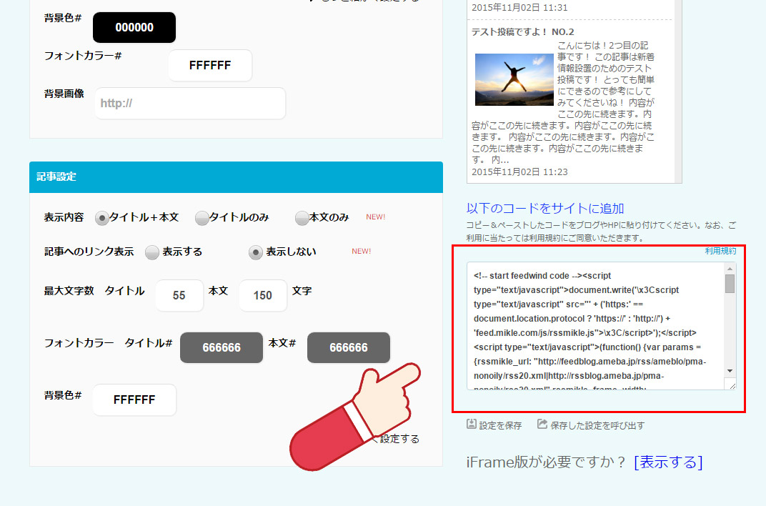The width and height of the screenshot is (766, 506).
Task: Click the code textarea scrollbar thumb
Action: point(730,284)
